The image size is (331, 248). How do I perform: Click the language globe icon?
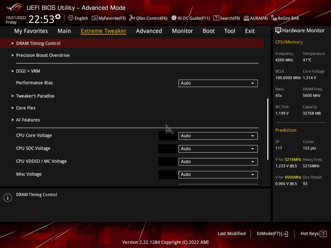point(71,18)
